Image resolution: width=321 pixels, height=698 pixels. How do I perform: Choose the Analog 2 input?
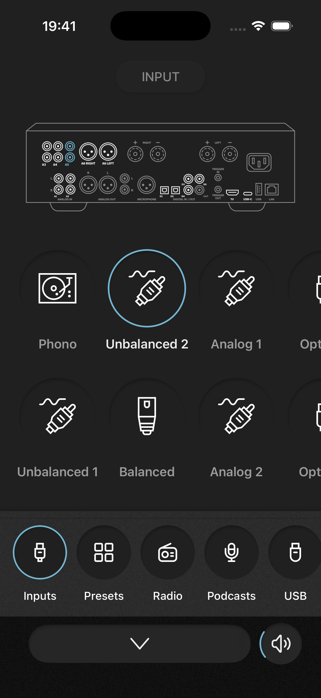click(x=236, y=416)
